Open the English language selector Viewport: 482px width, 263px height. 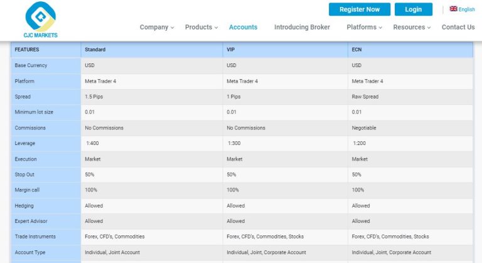pos(462,9)
